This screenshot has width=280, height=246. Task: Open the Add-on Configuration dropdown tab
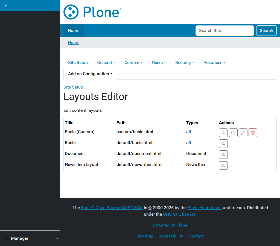90,74
